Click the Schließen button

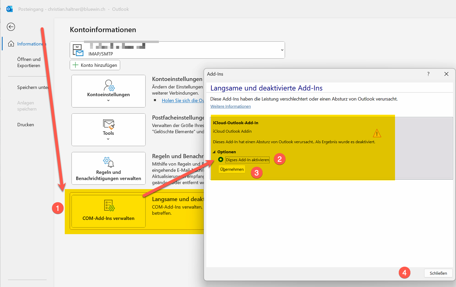438,273
